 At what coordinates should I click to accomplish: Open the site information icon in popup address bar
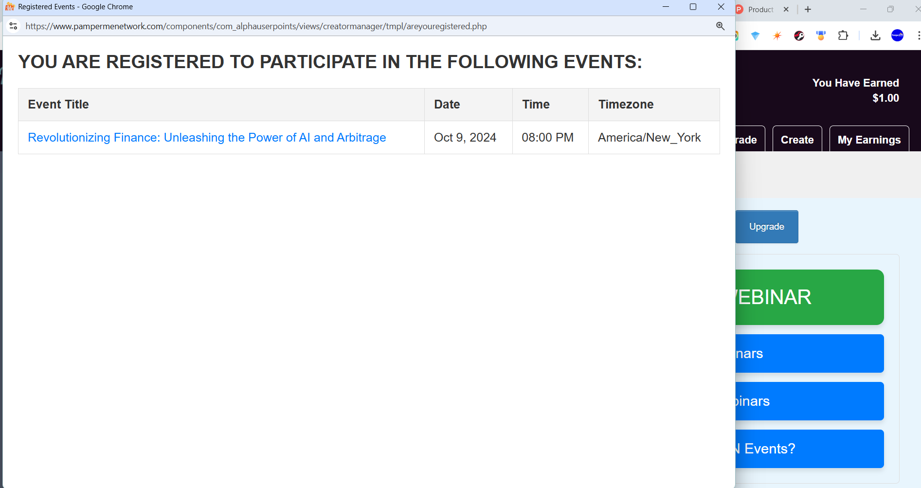[x=14, y=26]
